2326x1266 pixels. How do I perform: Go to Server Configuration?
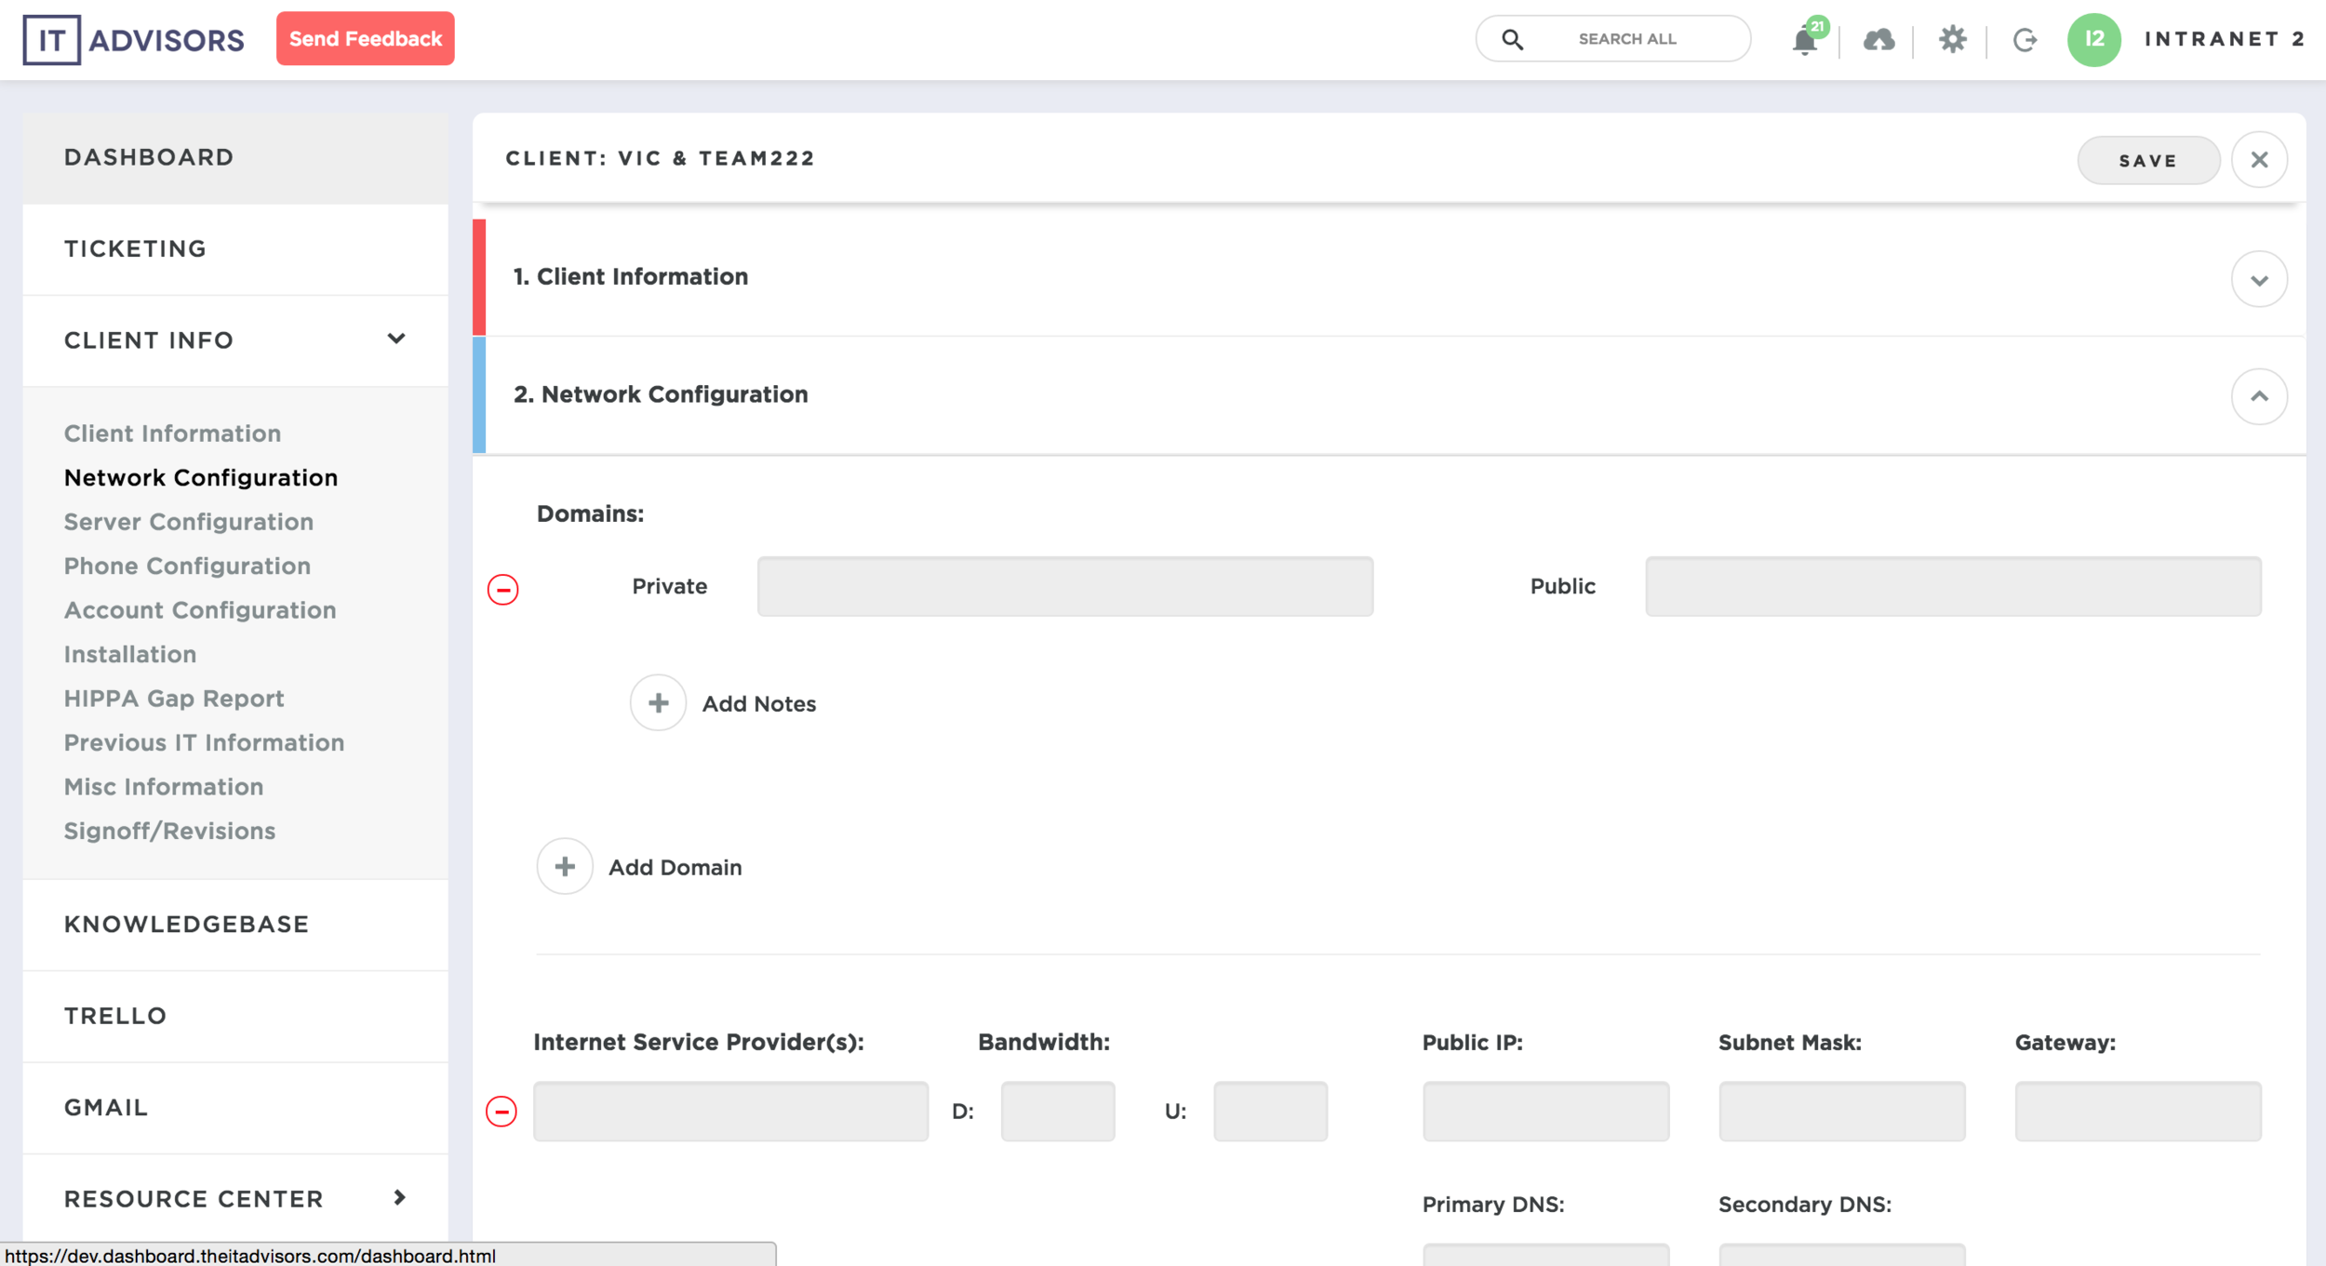click(189, 522)
